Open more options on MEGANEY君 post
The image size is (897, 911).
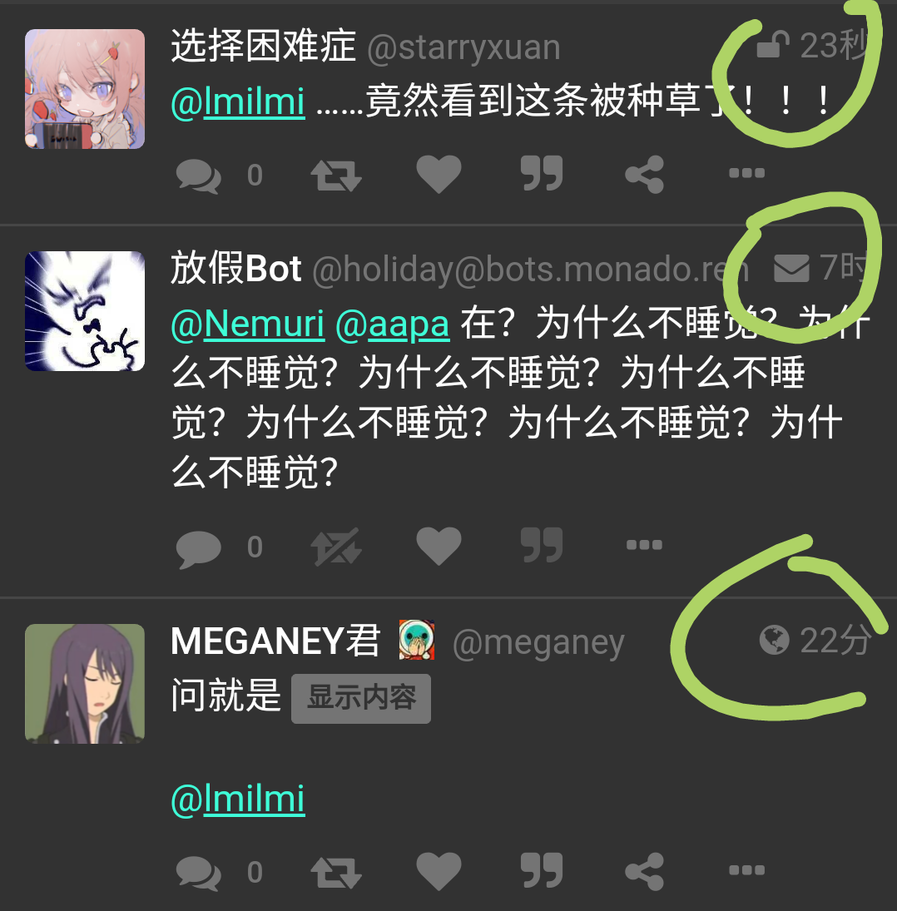pos(746,869)
